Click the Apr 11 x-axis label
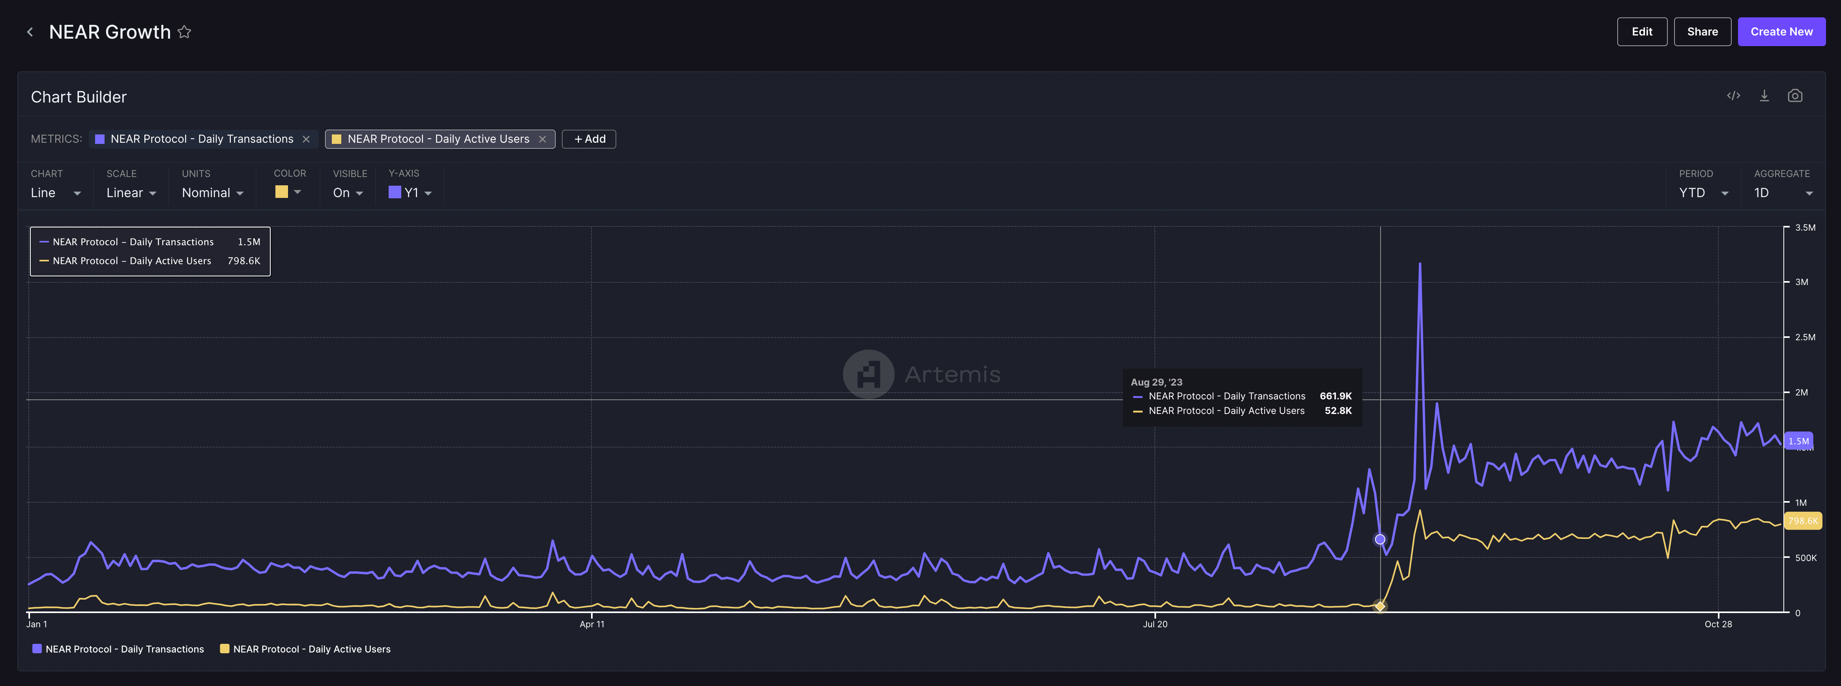The width and height of the screenshot is (1841, 686). pyautogui.click(x=592, y=624)
